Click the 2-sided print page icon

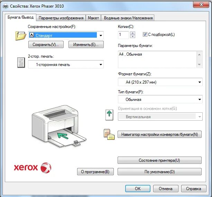pyautogui.click(x=21, y=63)
